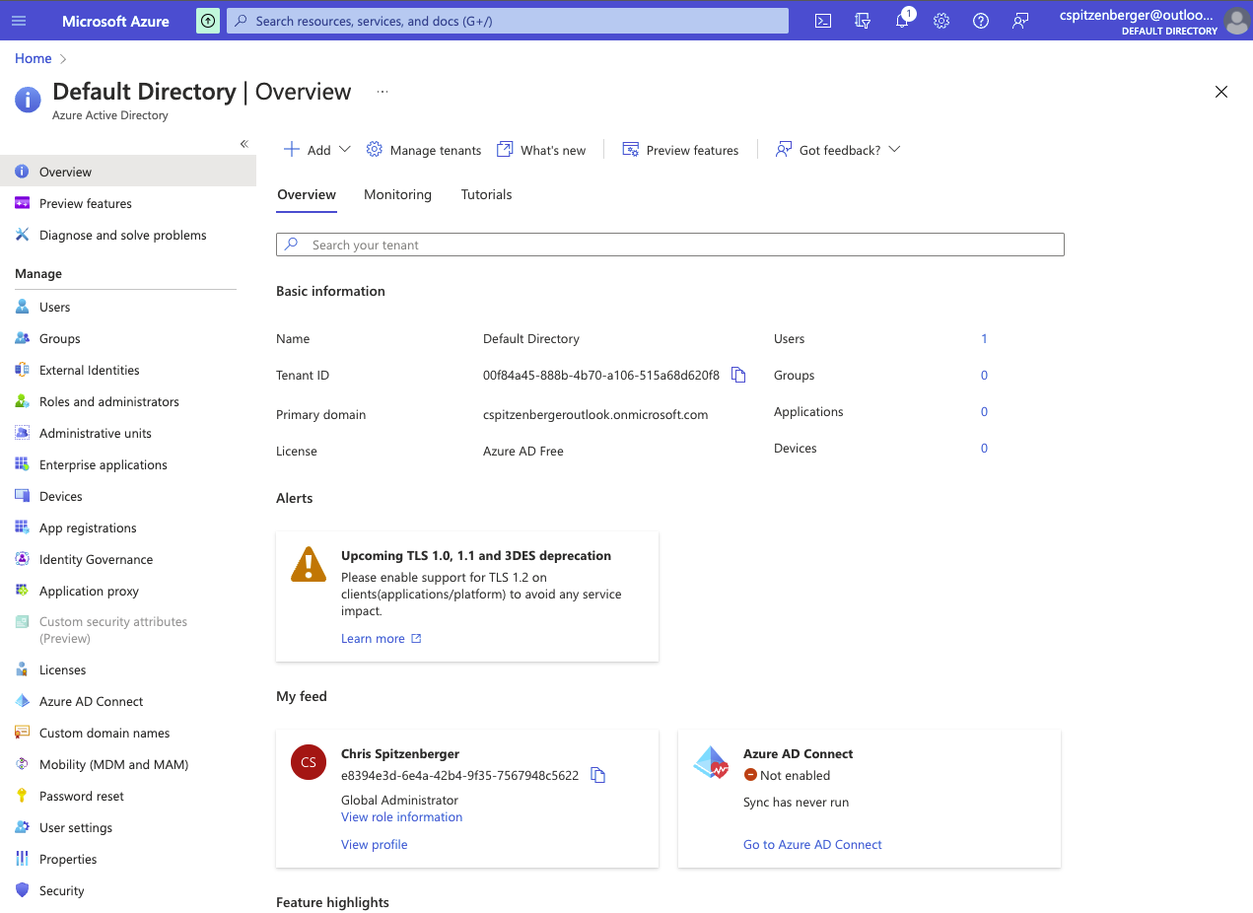Viewport: 1253px width, 913px height.
Task: Switch to the Monitoring tab
Action: click(397, 194)
